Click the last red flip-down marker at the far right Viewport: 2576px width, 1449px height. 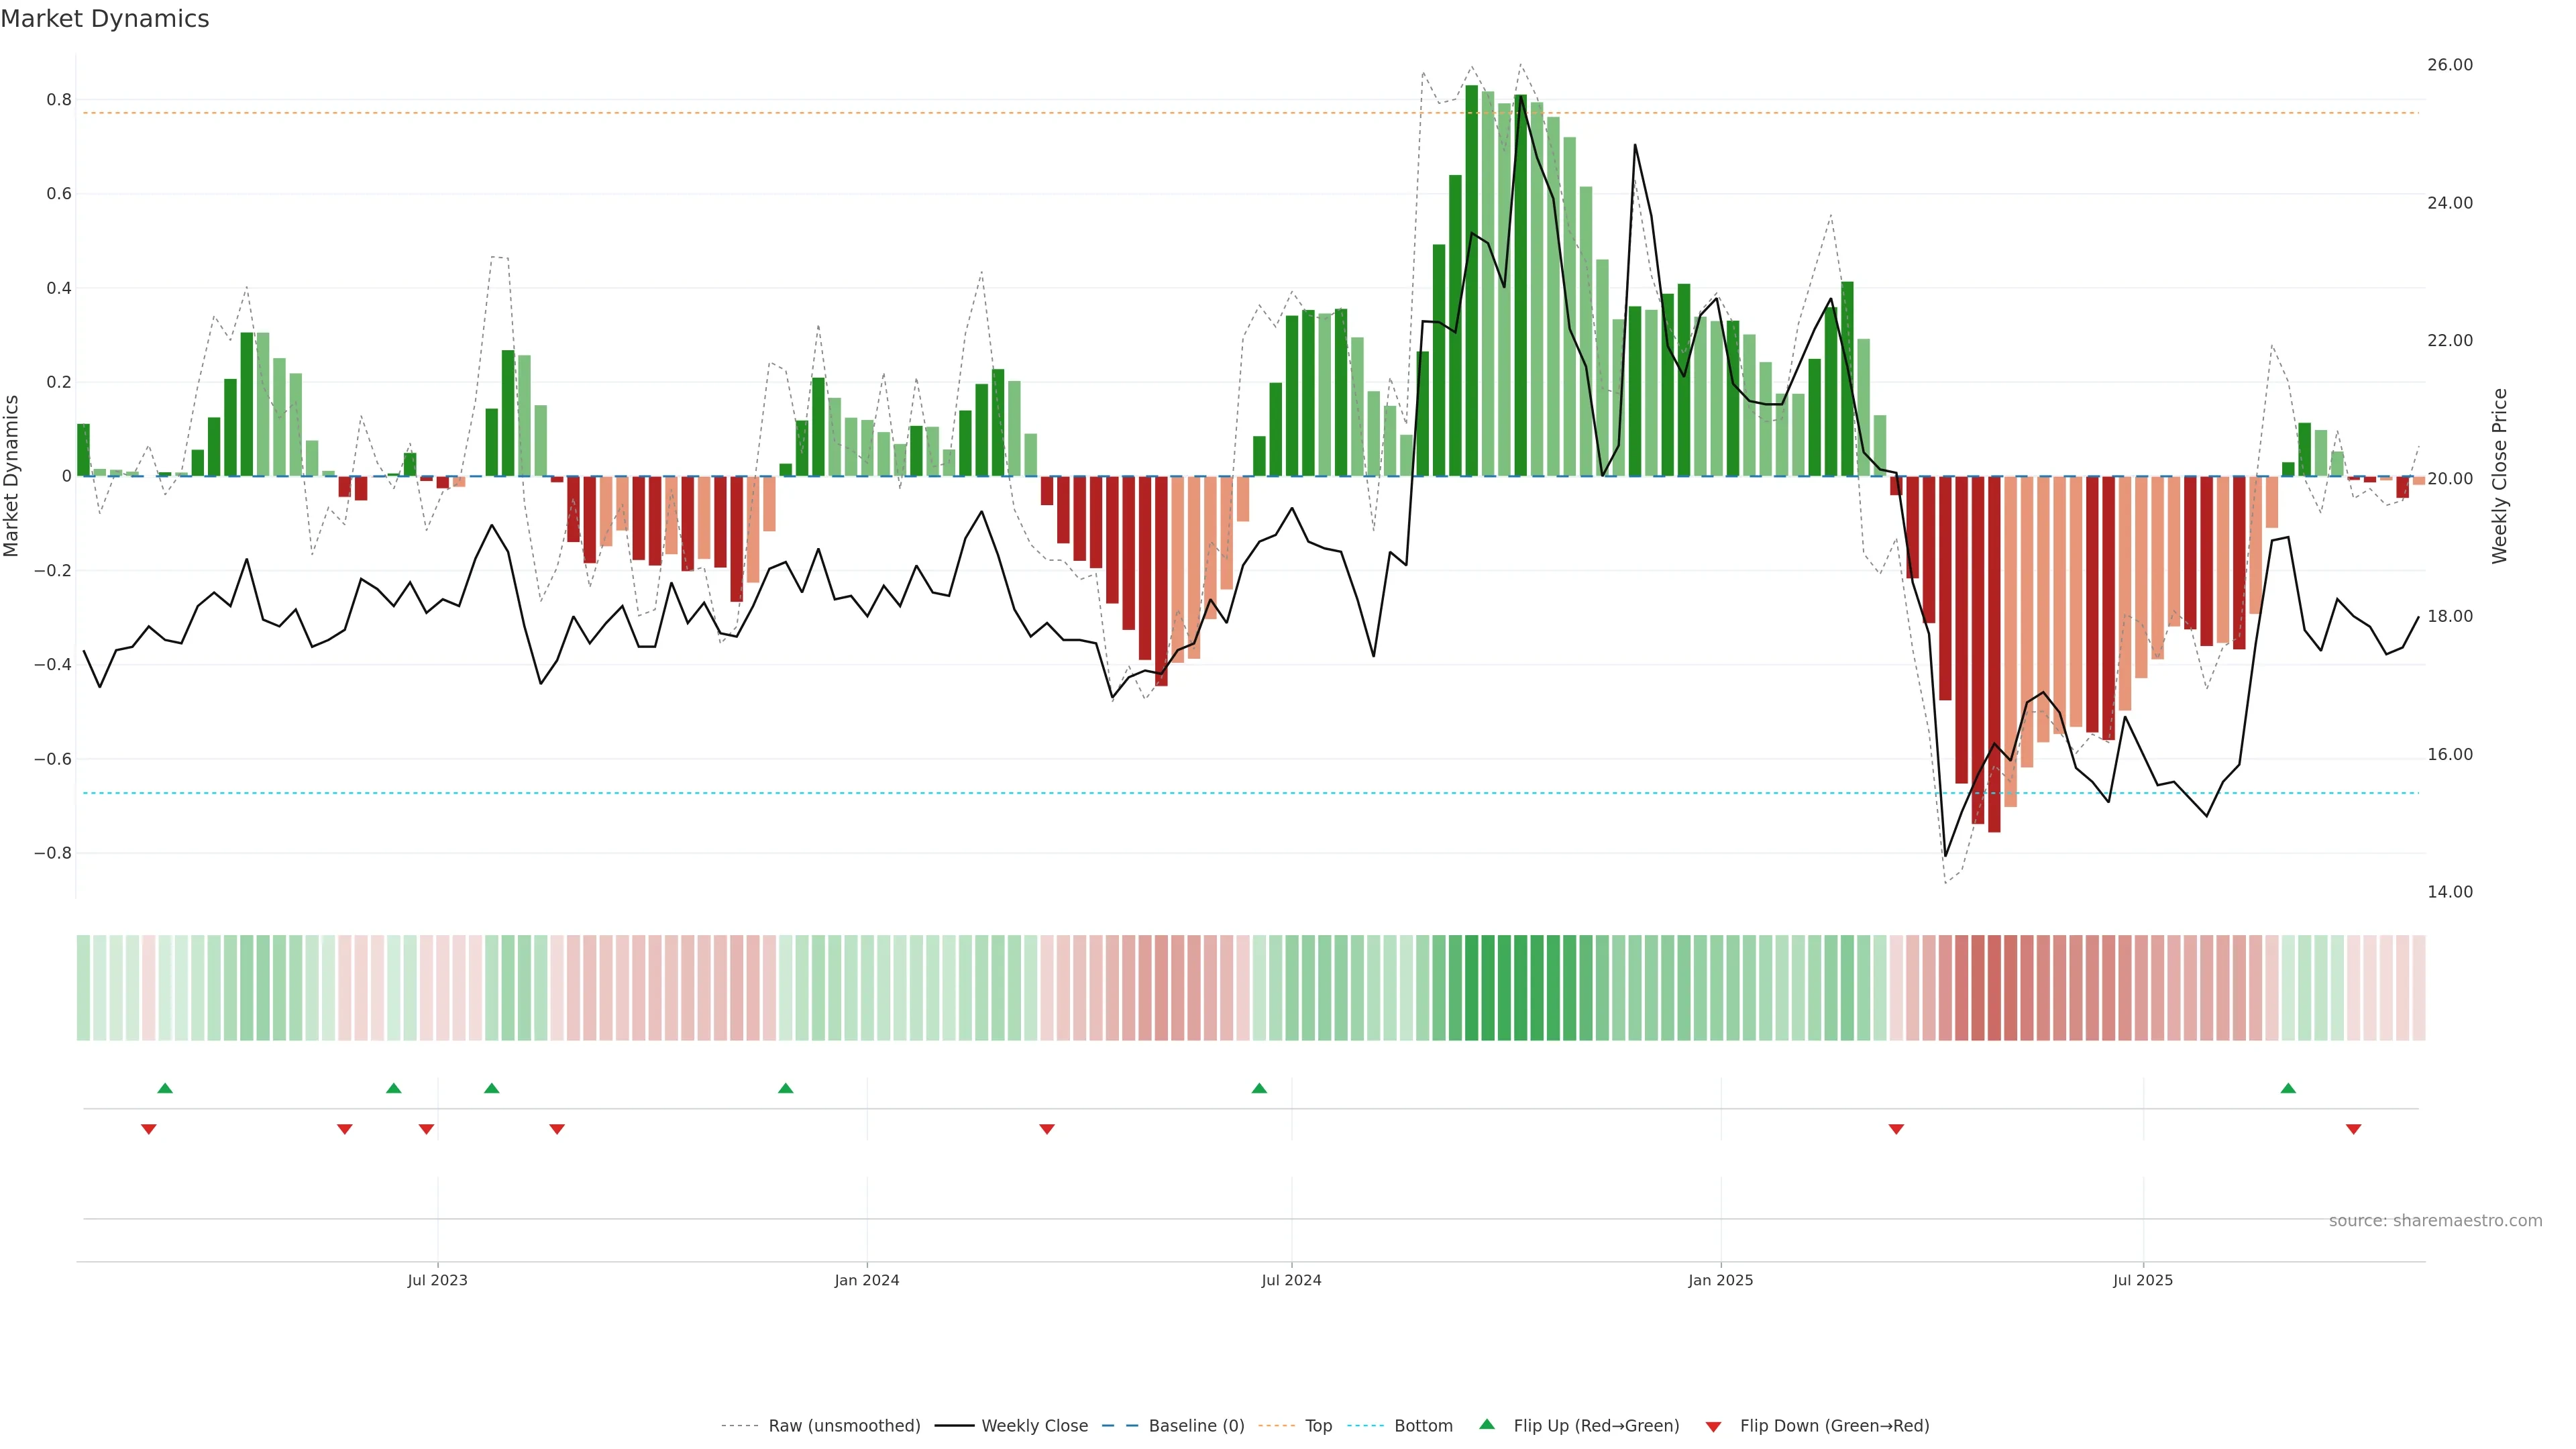(x=2353, y=1129)
